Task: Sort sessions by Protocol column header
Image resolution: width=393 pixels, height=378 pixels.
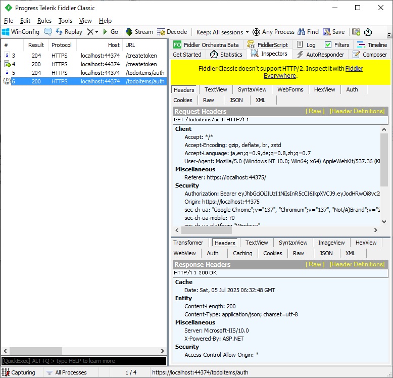Action: (62, 45)
